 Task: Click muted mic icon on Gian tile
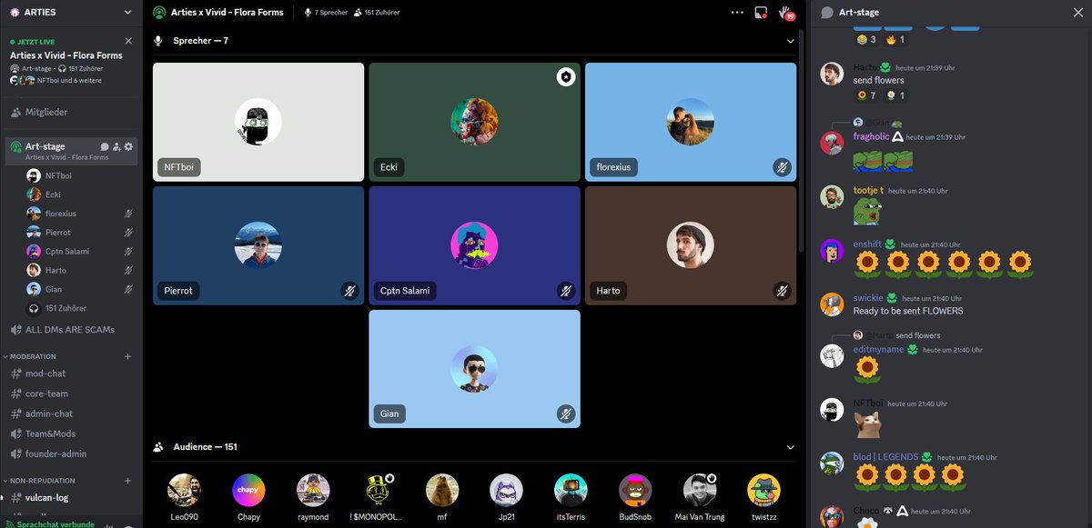[566, 413]
